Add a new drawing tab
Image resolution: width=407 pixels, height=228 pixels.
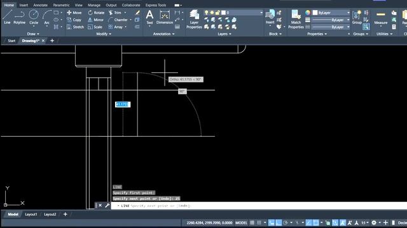point(52,41)
